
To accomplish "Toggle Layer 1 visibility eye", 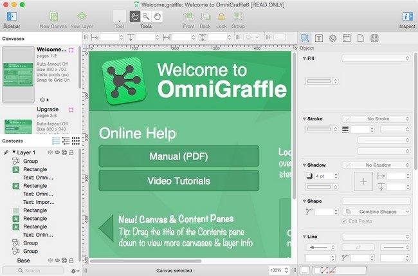I will (x=57, y=152).
